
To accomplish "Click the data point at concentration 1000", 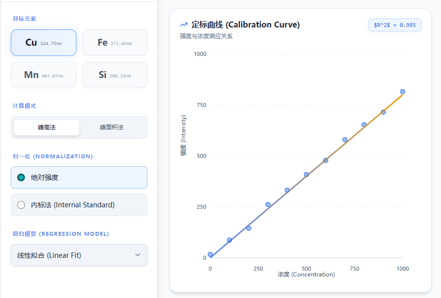I will [402, 92].
